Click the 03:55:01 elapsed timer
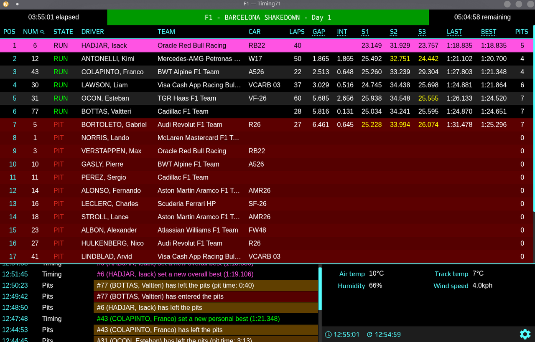The width and height of the screenshot is (535, 342). click(53, 17)
